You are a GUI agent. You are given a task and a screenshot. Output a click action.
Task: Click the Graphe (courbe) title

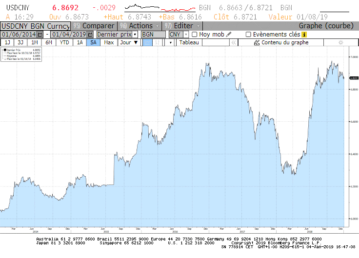[326, 26]
